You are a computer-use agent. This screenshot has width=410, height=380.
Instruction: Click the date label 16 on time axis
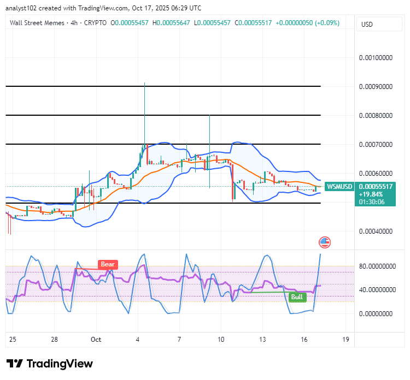[x=304, y=340]
